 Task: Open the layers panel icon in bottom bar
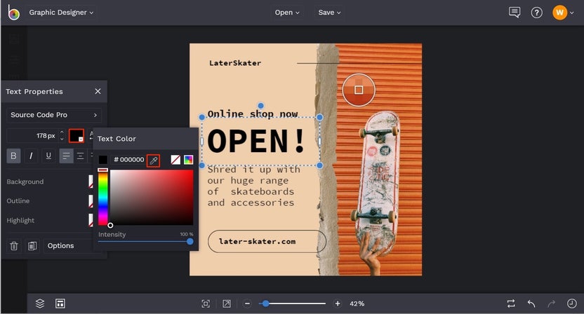(x=40, y=303)
